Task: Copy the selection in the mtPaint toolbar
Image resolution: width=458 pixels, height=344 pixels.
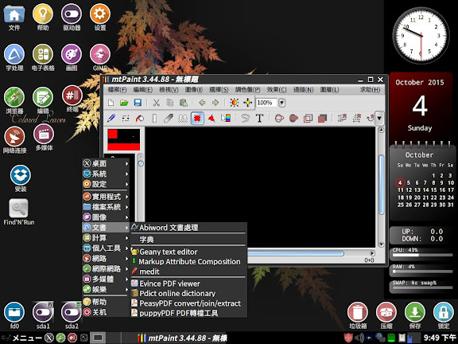Action: click(x=169, y=103)
